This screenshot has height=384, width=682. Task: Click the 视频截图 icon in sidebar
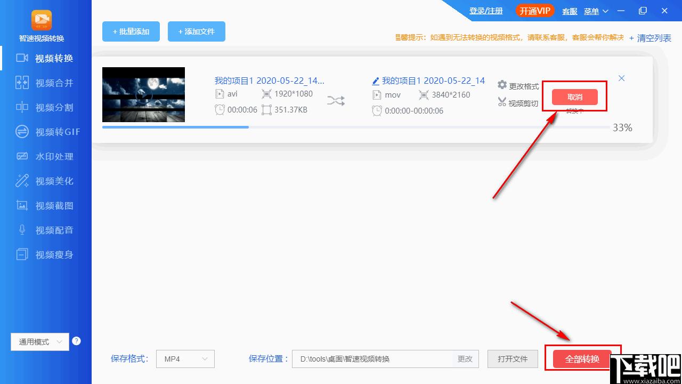click(x=22, y=205)
